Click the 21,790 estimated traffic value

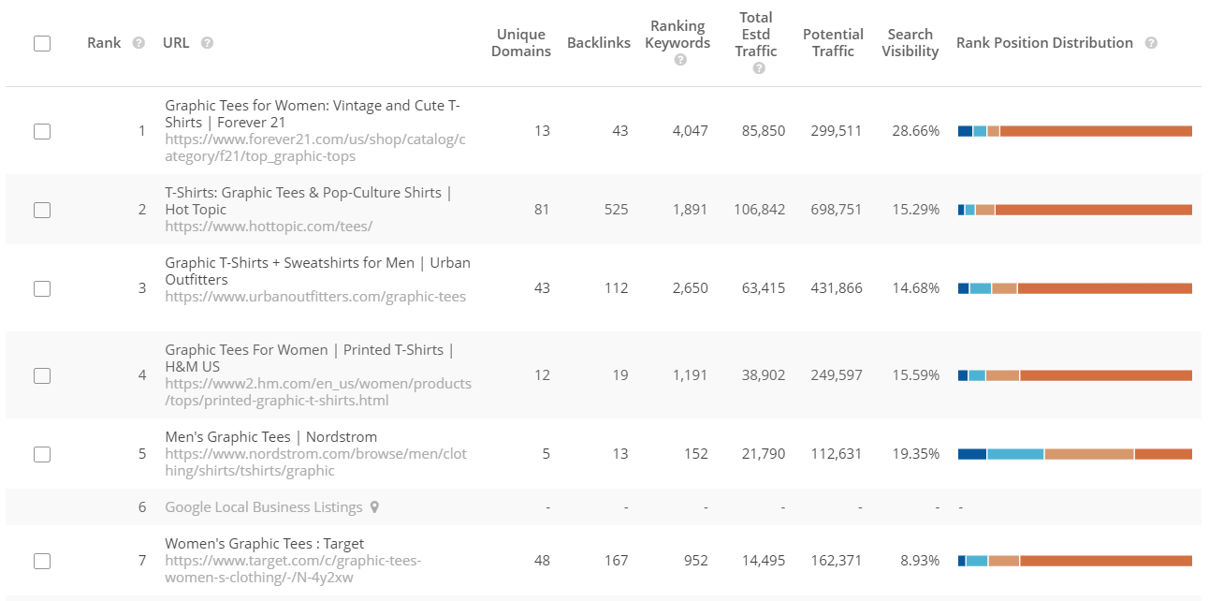point(764,454)
